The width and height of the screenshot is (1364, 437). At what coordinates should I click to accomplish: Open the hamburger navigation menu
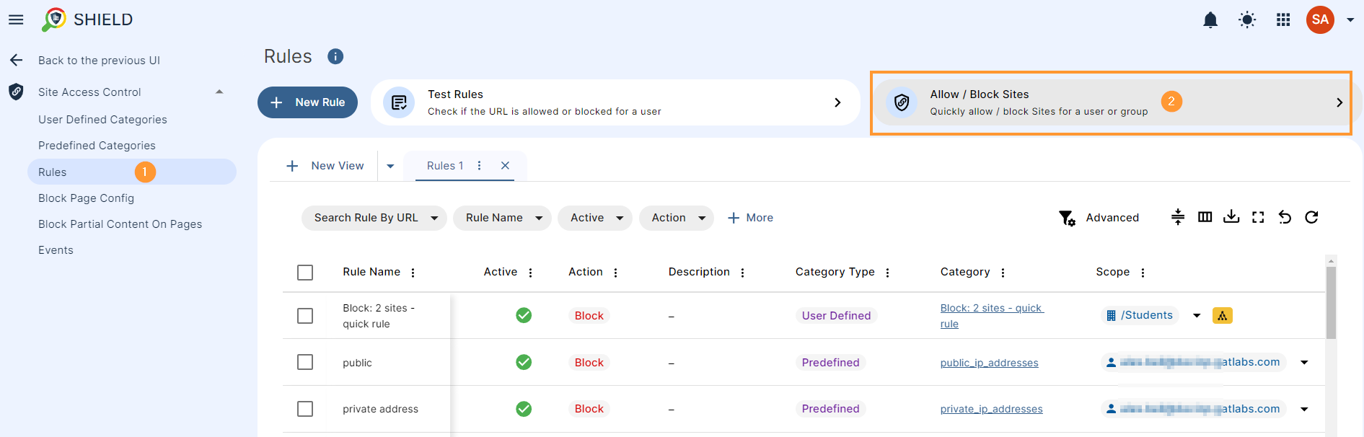(16, 19)
